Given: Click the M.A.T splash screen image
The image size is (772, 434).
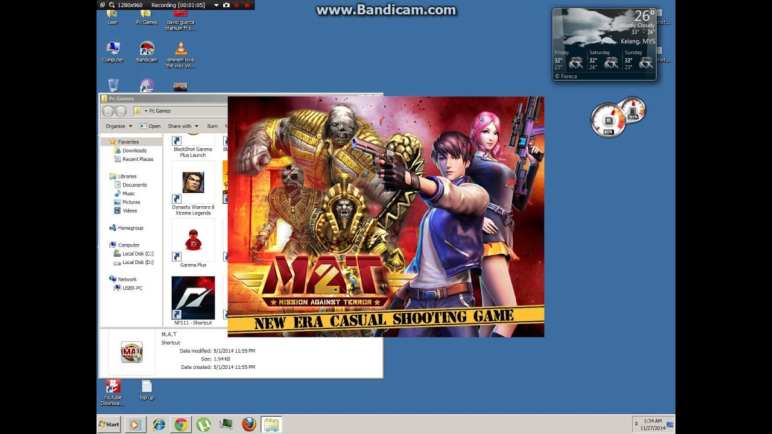Looking at the screenshot, I should [386, 216].
